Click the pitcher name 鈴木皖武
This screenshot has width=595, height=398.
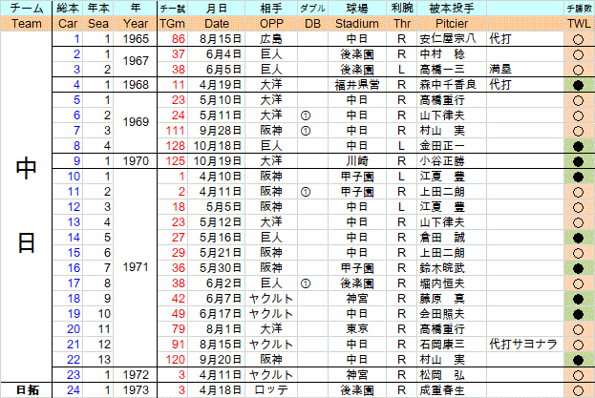tap(441, 268)
